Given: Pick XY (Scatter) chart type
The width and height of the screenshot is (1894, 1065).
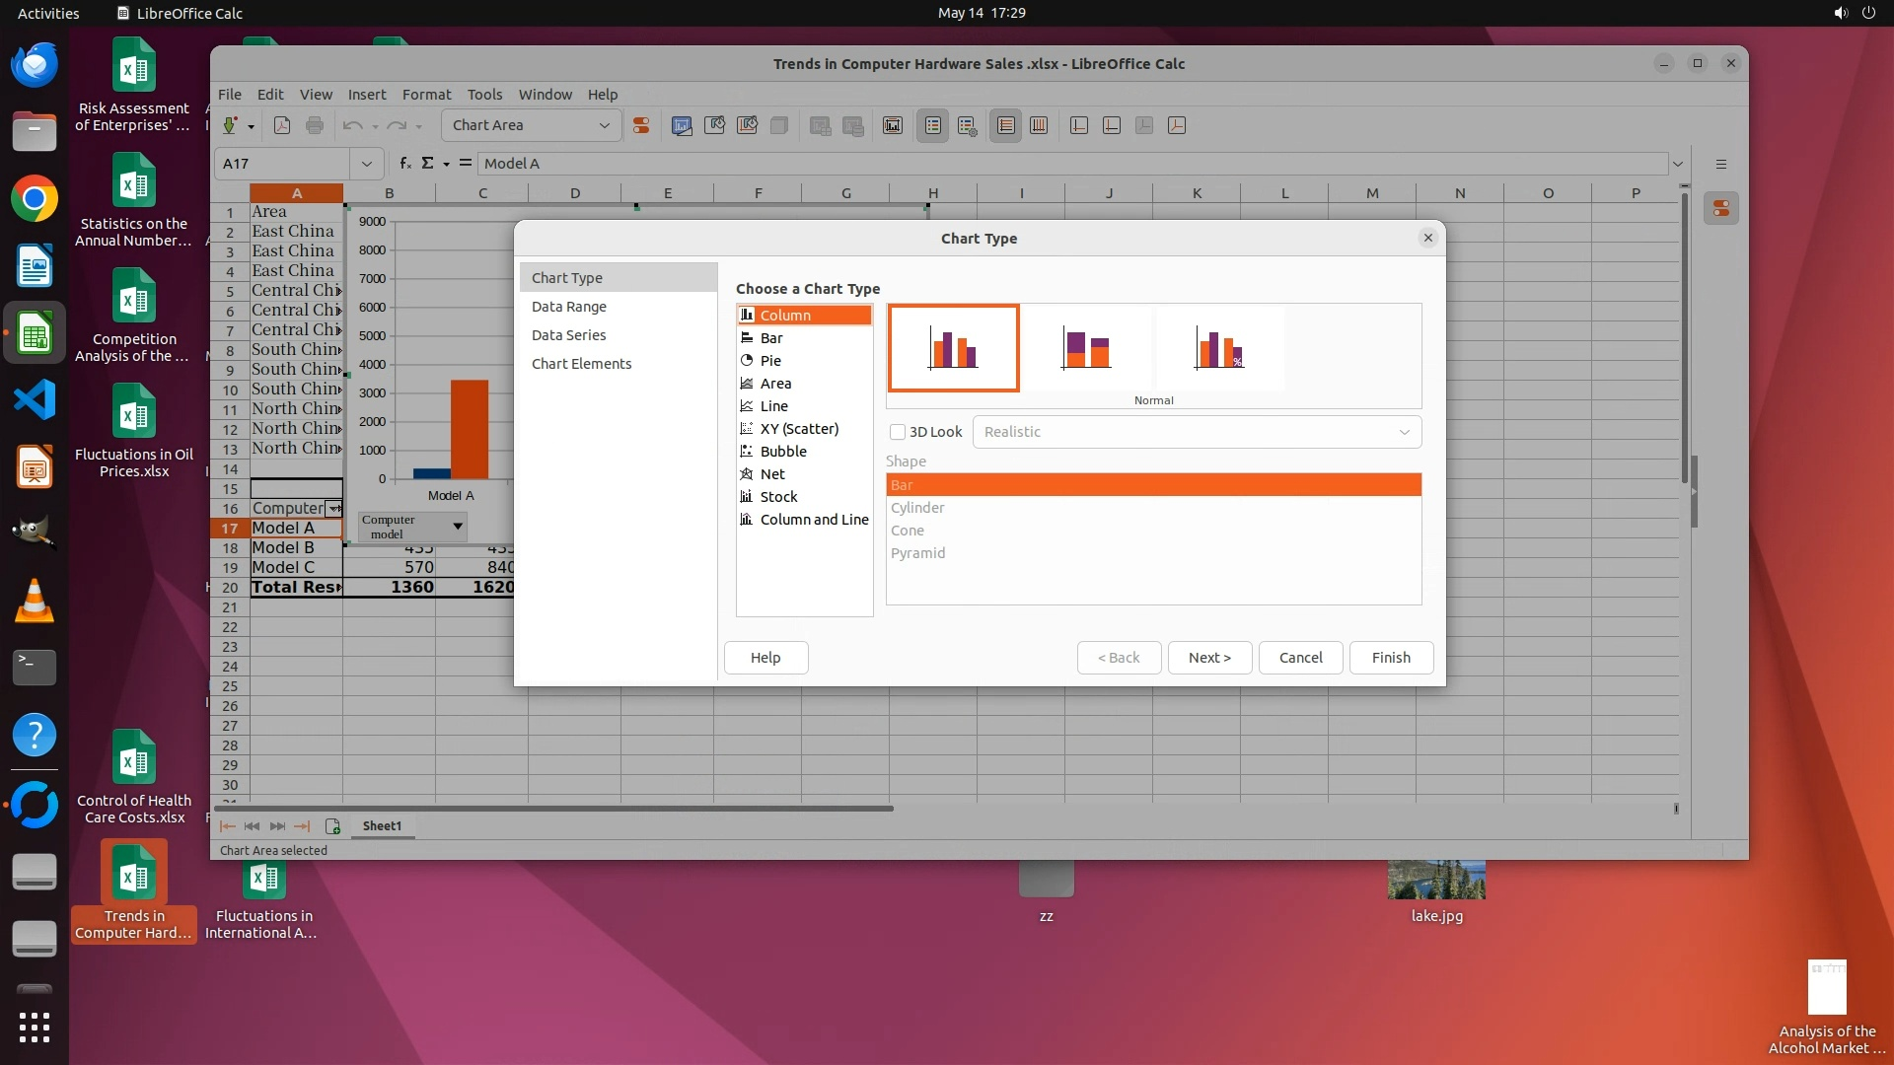Looking at the screenshot, I should click(x=798, y=429).
